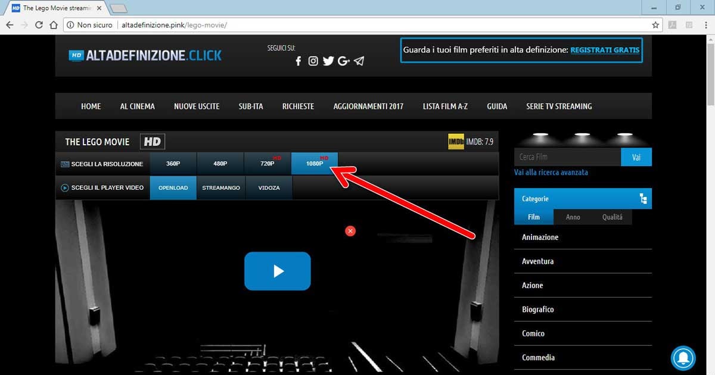
Task: Open the Avventura category
Action: [538, 261]
